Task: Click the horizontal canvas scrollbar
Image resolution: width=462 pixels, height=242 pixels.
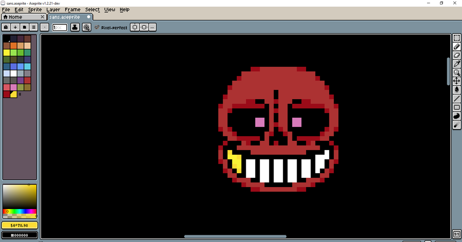Action: click(x=235, y=236)
